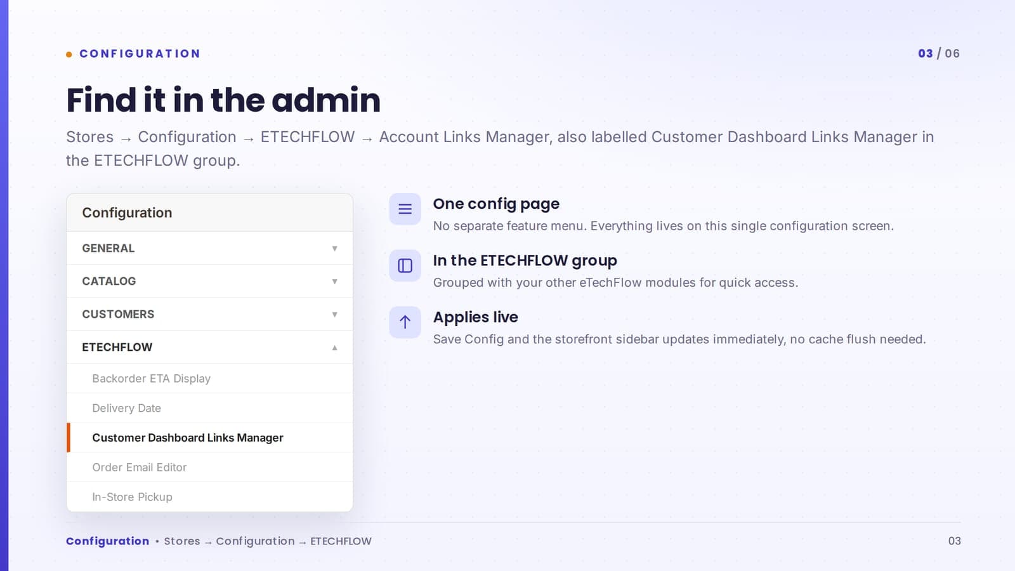1015x571 pixels.
Task: Collapse the ETECHFLOW section arrow
Action: tap(334, 348)
